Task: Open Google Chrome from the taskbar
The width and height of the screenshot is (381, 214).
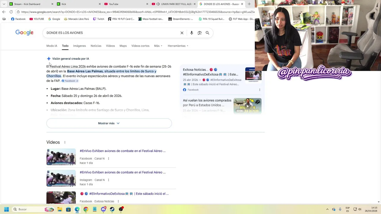Action: click(x=86, y=209)
